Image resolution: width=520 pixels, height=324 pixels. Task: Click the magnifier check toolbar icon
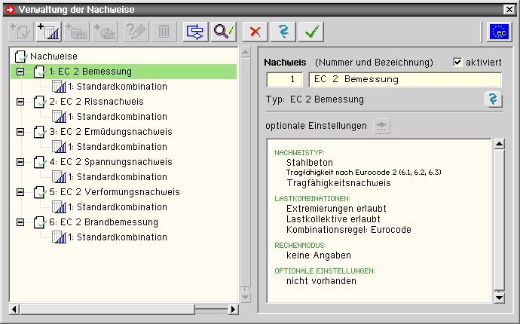tap(225, 31)
